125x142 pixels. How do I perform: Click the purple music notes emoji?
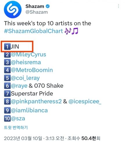tap(71, 31)
